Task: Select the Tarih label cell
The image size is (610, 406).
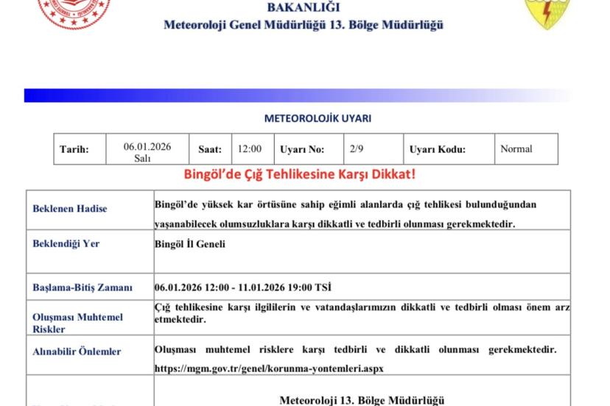Action: [x=74, y=149]
